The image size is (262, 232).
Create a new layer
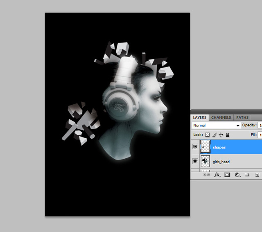click(x=257, y=175)
